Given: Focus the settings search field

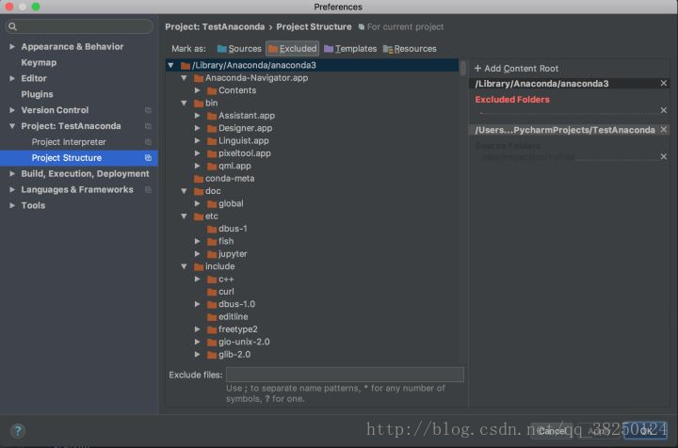Looking at the screenshot, I should 79,26.
